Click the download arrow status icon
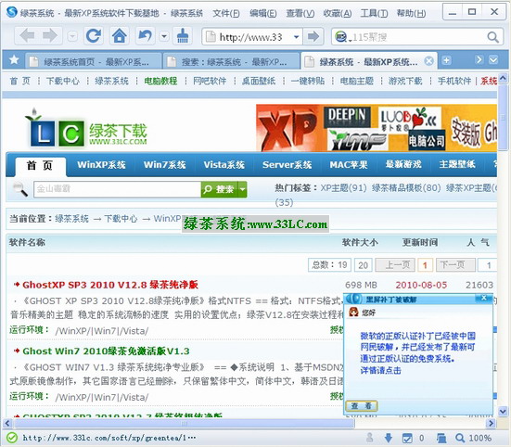This screenshot has width=511, height=447. coord(389,438)
